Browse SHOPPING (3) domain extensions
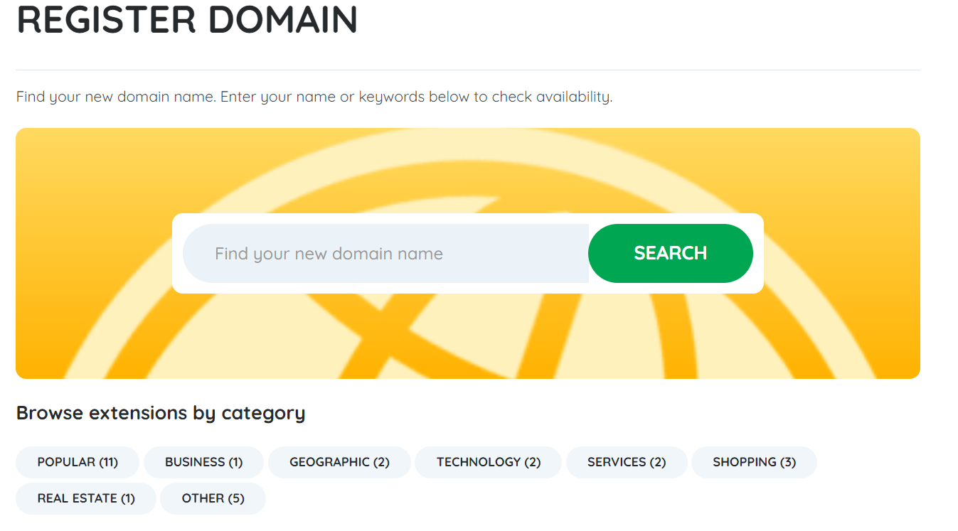Screen dimensions: 958x531 pyautogui.click(x=754, y=462)
